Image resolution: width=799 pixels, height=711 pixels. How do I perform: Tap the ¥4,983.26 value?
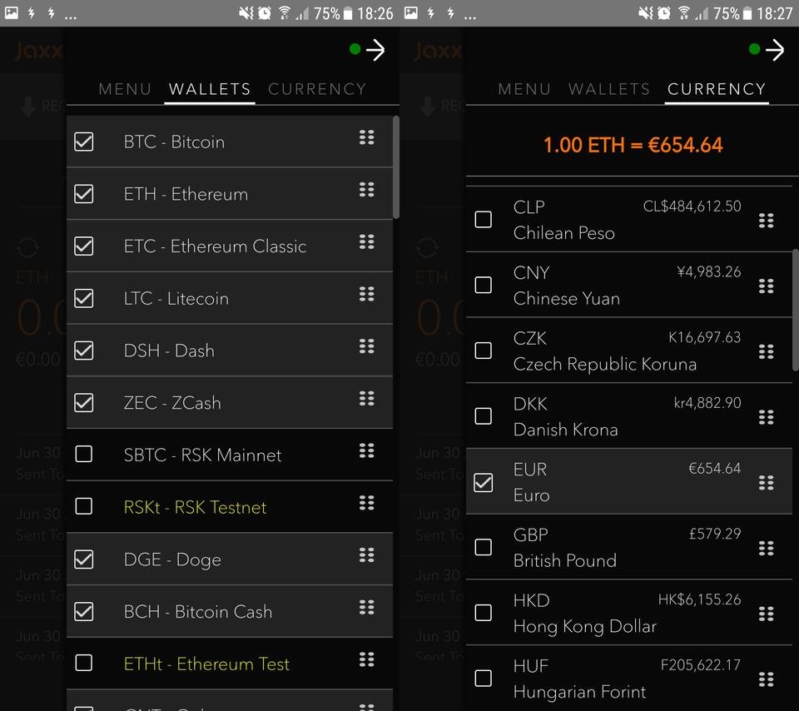coord(709,271)
